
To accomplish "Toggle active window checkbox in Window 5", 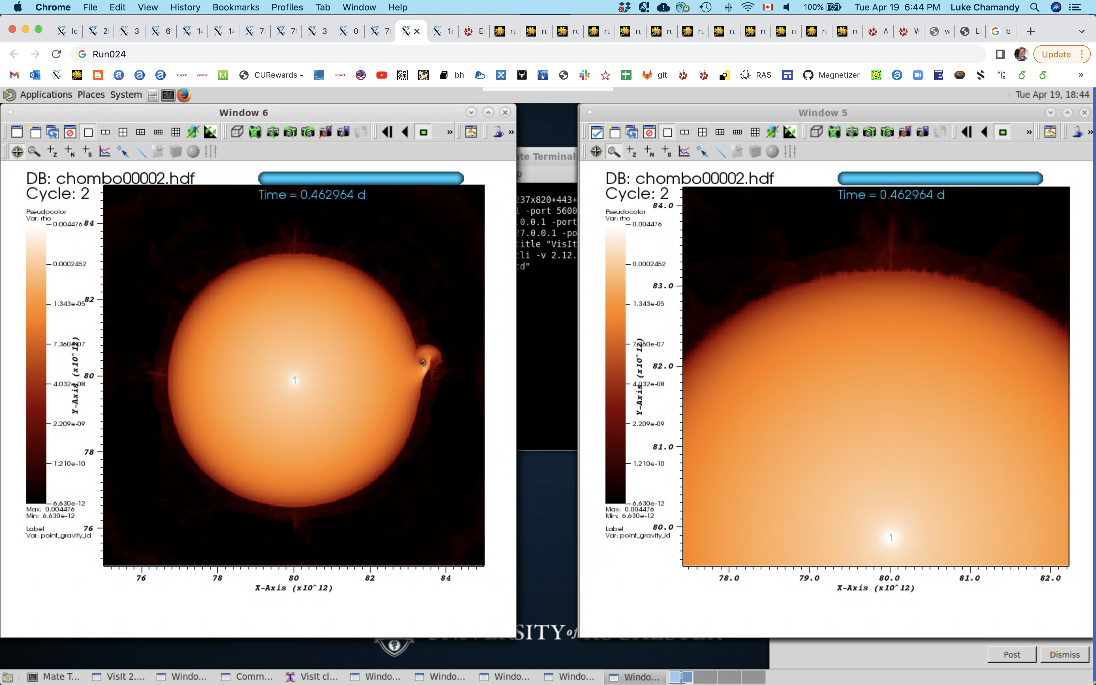I will point(597,132).
